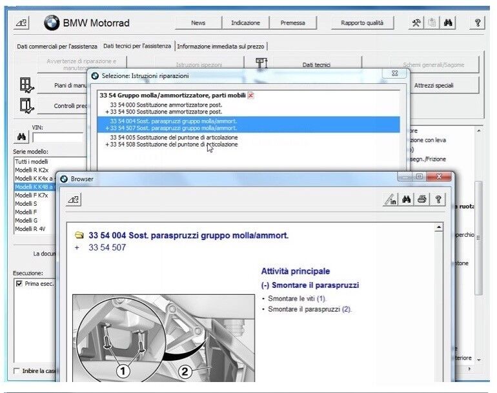Image resolution: width=497 pixels, height=393 pixels.
Task: Click the help question mark in main toolbar
Action: click(478, 23)
